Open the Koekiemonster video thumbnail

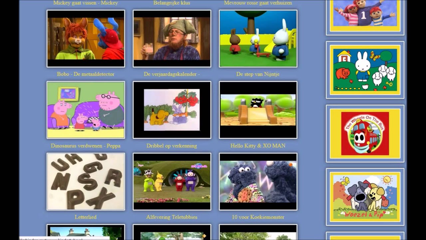(258, 182)
